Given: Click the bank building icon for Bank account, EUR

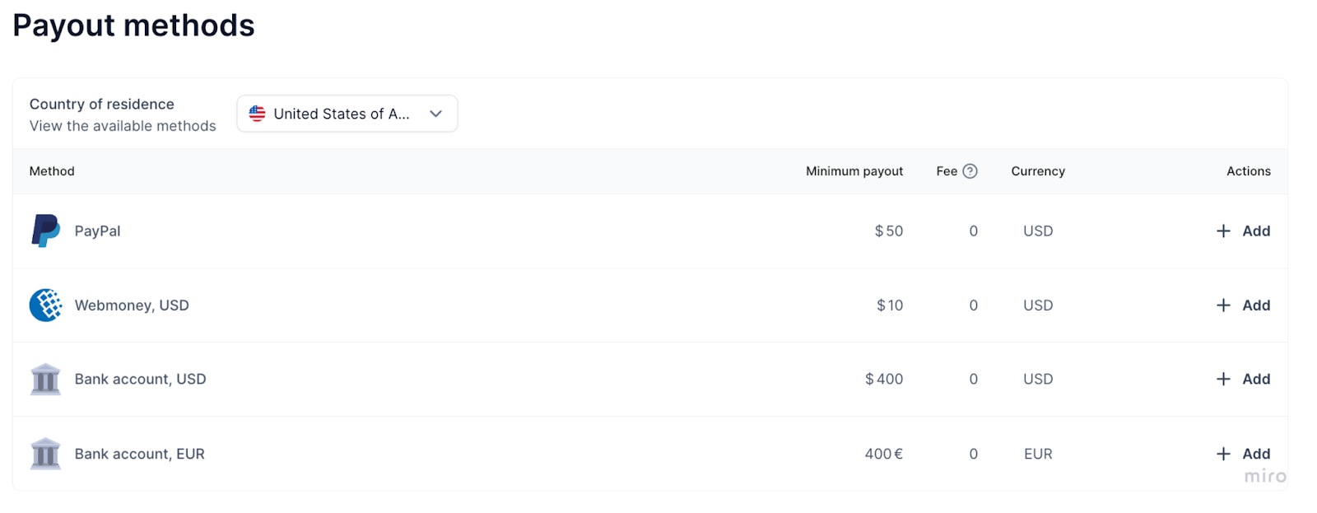Looking at the screenshot, I should pos(45,454).
